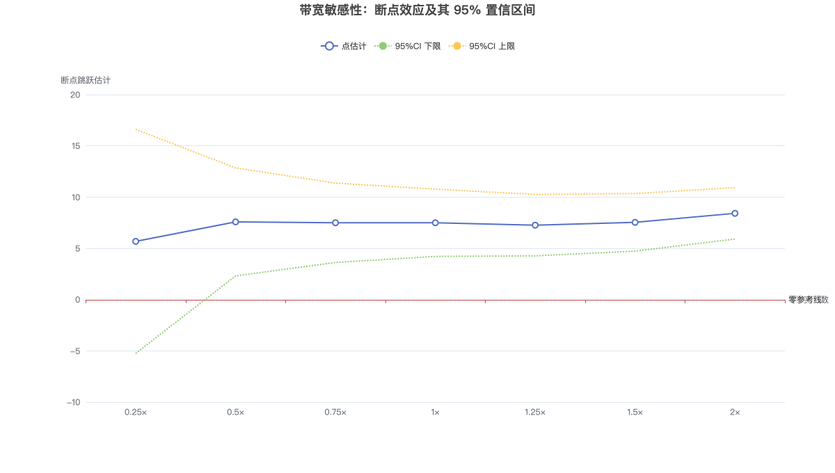Click the y-axis value 0
Screen dimensions: 835x473
coord(78,300)
